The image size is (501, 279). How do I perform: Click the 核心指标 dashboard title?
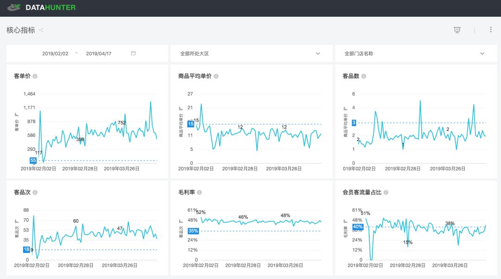[21, 30]
